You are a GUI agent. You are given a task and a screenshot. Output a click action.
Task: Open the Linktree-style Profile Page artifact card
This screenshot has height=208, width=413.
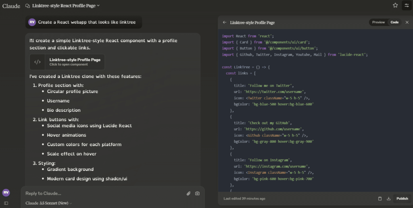[x=67, y=62]
